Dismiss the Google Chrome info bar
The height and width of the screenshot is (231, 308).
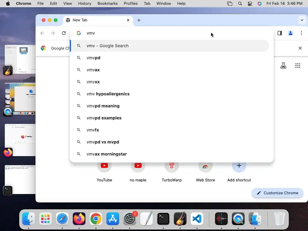coord(300,48)
